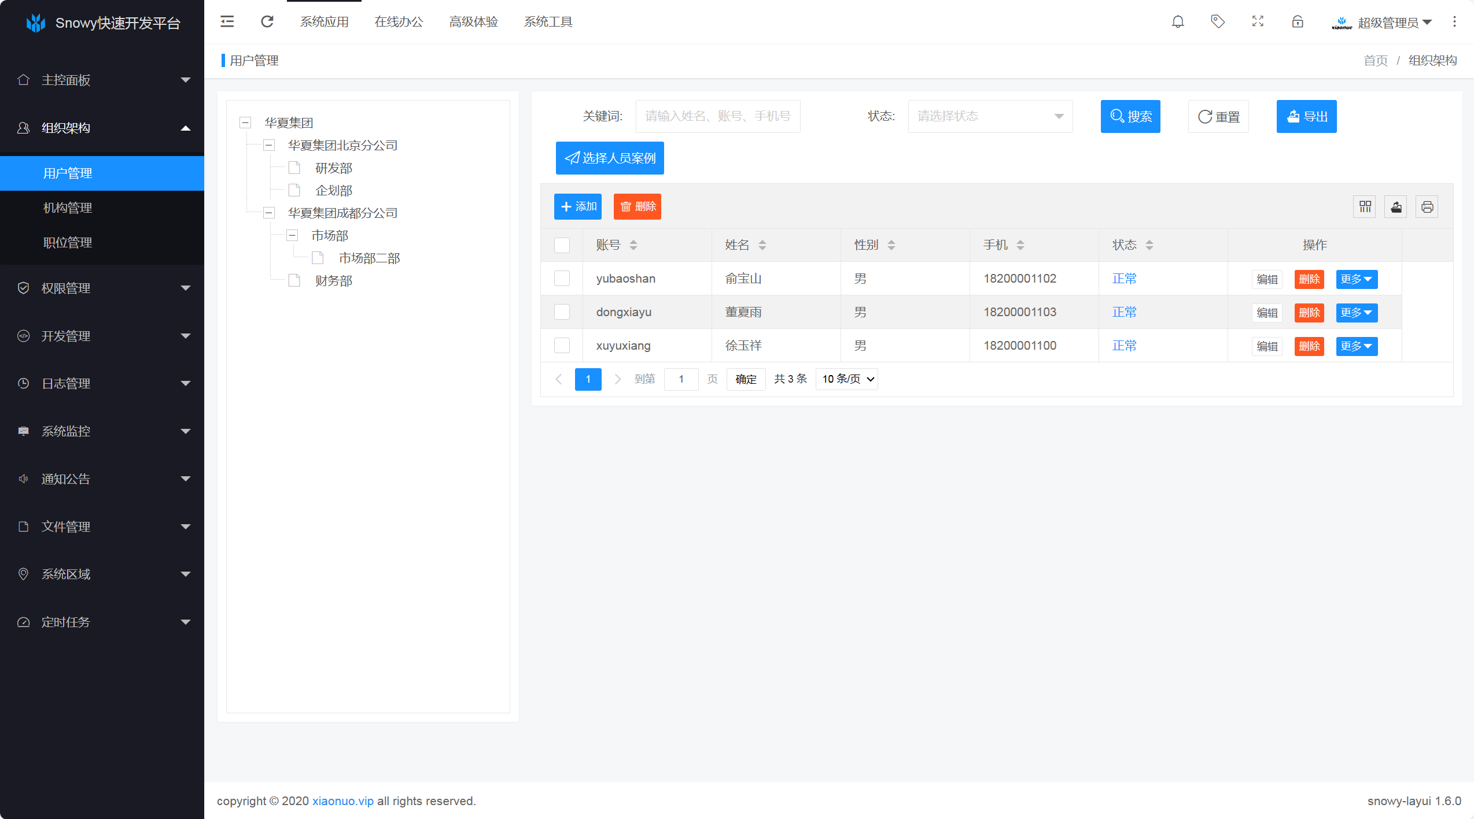Open the column filter grid icon
The height and width of the screenshot is (819, 1474).
coord(1365,207)
